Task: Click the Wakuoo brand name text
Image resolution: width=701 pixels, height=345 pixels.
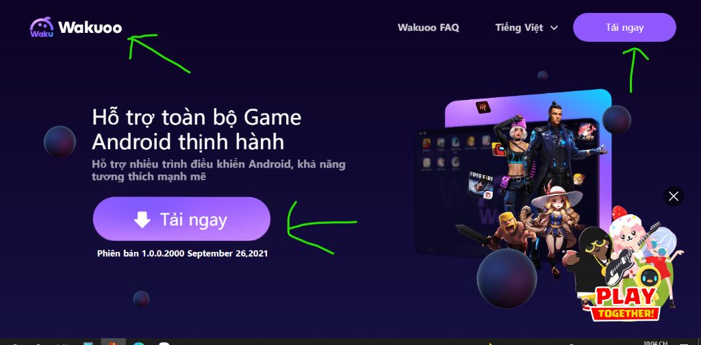Action: (x=90, y=27)
